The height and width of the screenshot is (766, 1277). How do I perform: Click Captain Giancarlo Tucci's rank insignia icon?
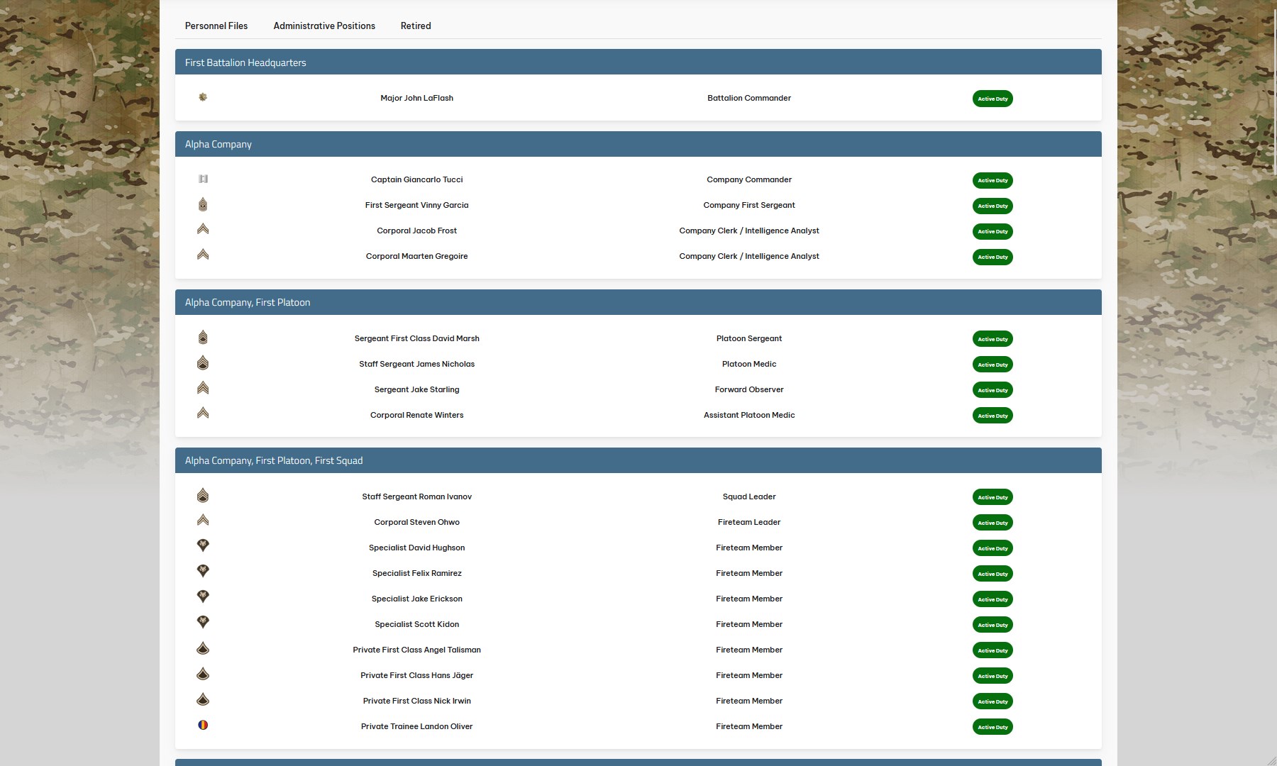click(x=203, y=179)
